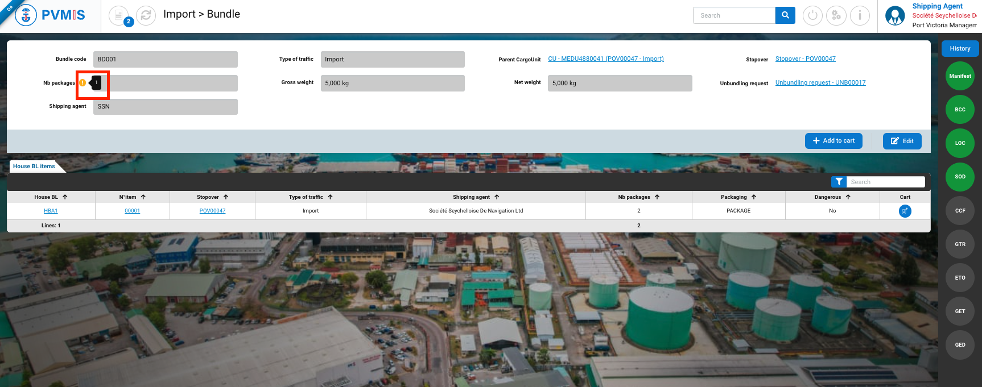Screen dimensions: 982x387
Task: Open the documents icon with badge 2
Action: click(119, 15)
